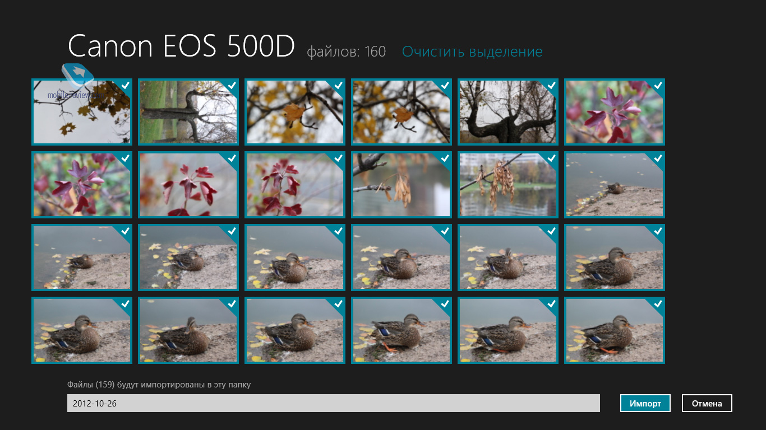Image resolution: width=766 pixels, height=430 pixels.
Task: Click the checkmark icon on the first photo in the third row
Action: (125, 231)
